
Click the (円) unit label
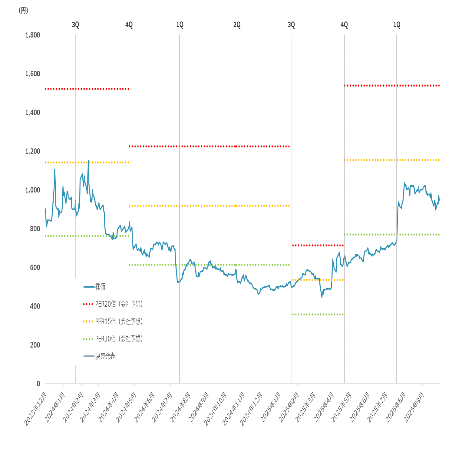23,11
